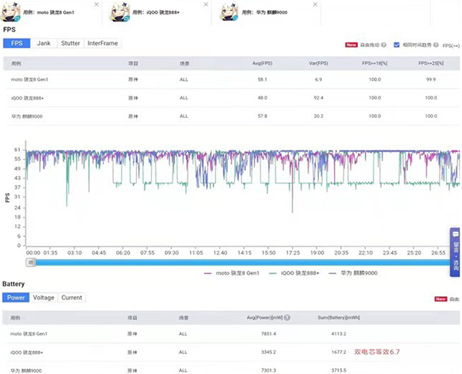Toggle the moto 骁龙8 Gen1 legend series

(229, 272)
